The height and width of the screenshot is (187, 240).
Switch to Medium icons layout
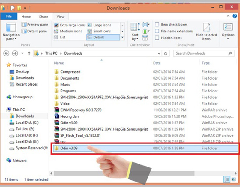68,31
